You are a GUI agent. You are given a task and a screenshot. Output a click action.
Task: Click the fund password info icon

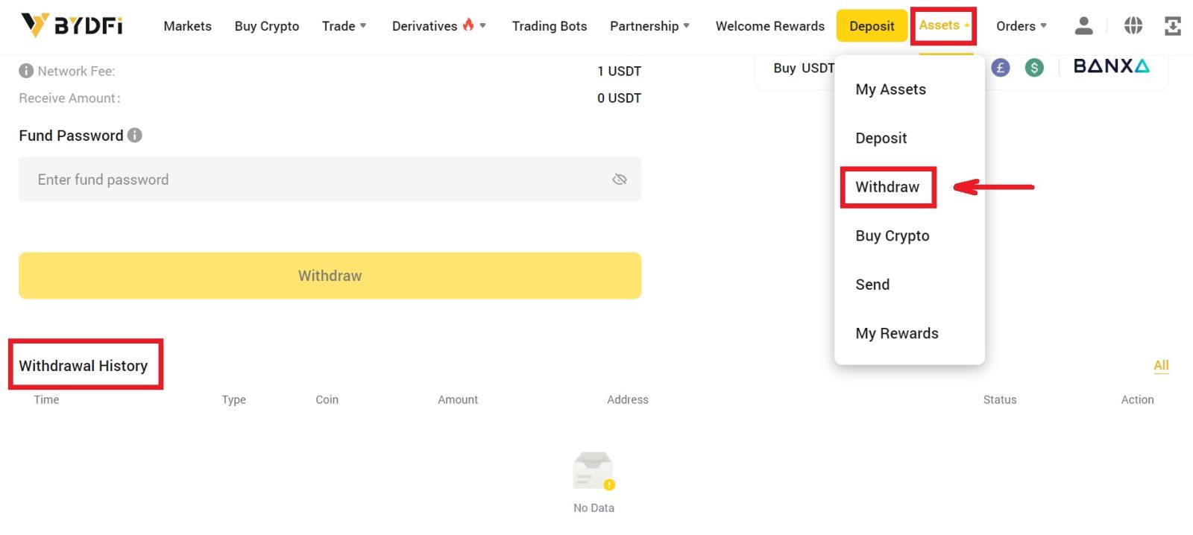click(135, 135)
